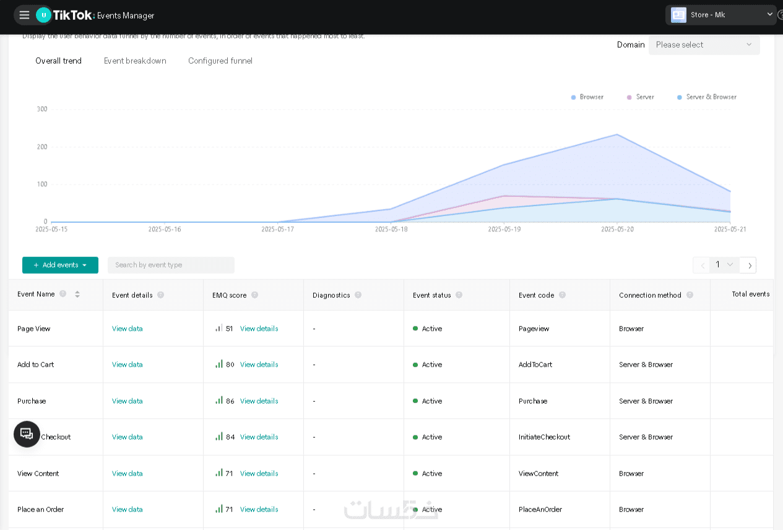Focus the Search by event type field
The height and width of the screenshot is (530, 783).
click(x=171, y=265)
